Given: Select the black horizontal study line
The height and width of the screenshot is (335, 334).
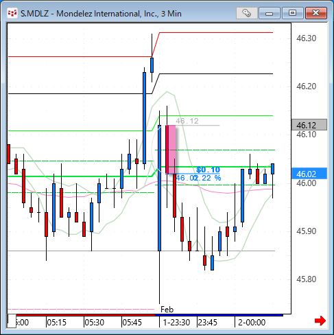Looking at the screenshot, I should click(216, 73).
